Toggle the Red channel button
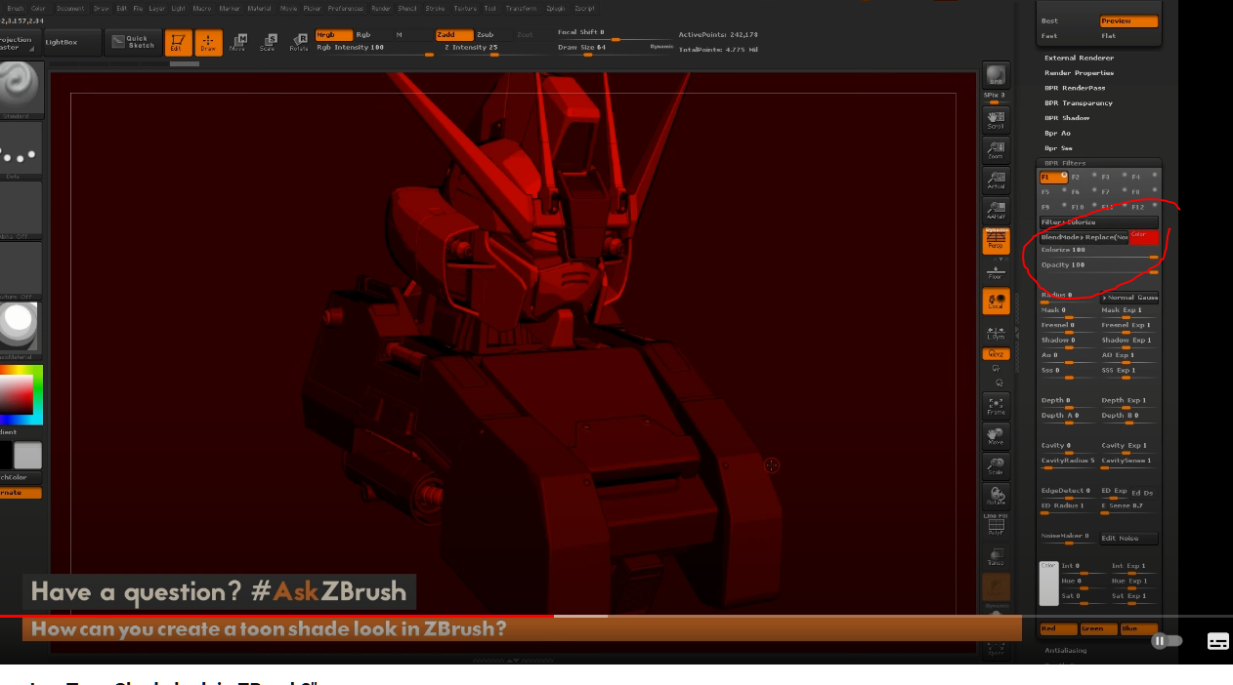Viewport: 1233px width, 685px height. pos(1058,628)
